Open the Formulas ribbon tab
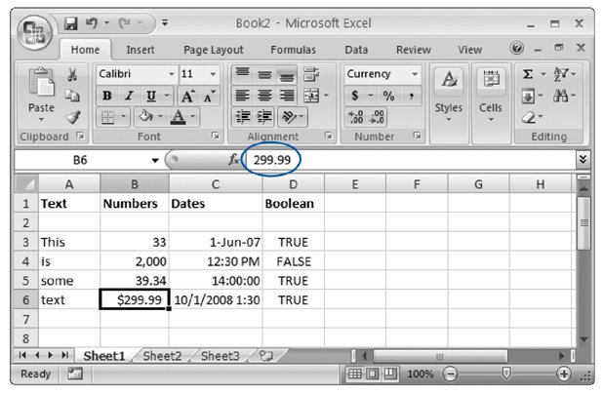The height and width of the screenshot is (394, 603). (x=293, y=50)
